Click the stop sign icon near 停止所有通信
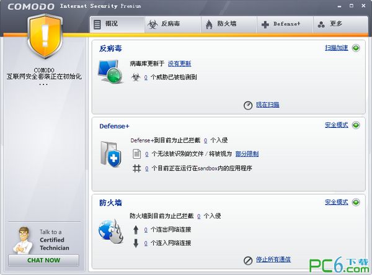Screen dimensions: 372x275 [248, 261]
